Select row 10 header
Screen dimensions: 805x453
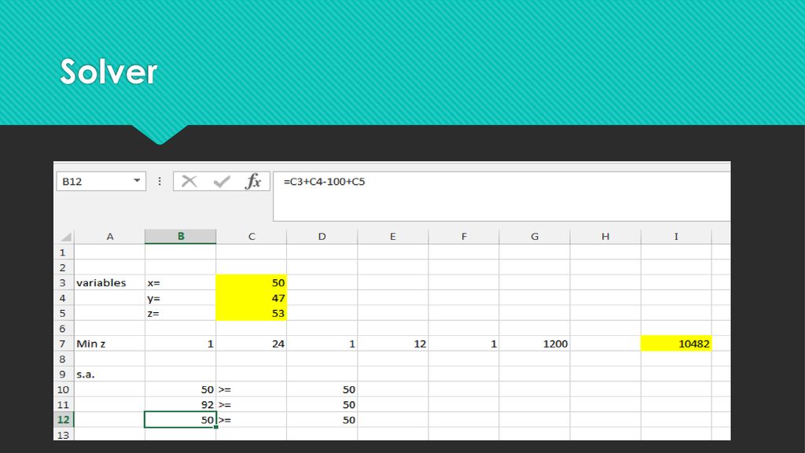[x=63, y=389]
